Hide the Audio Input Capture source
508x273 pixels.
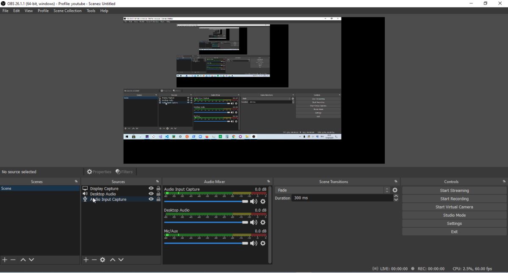tap(151, 199)
